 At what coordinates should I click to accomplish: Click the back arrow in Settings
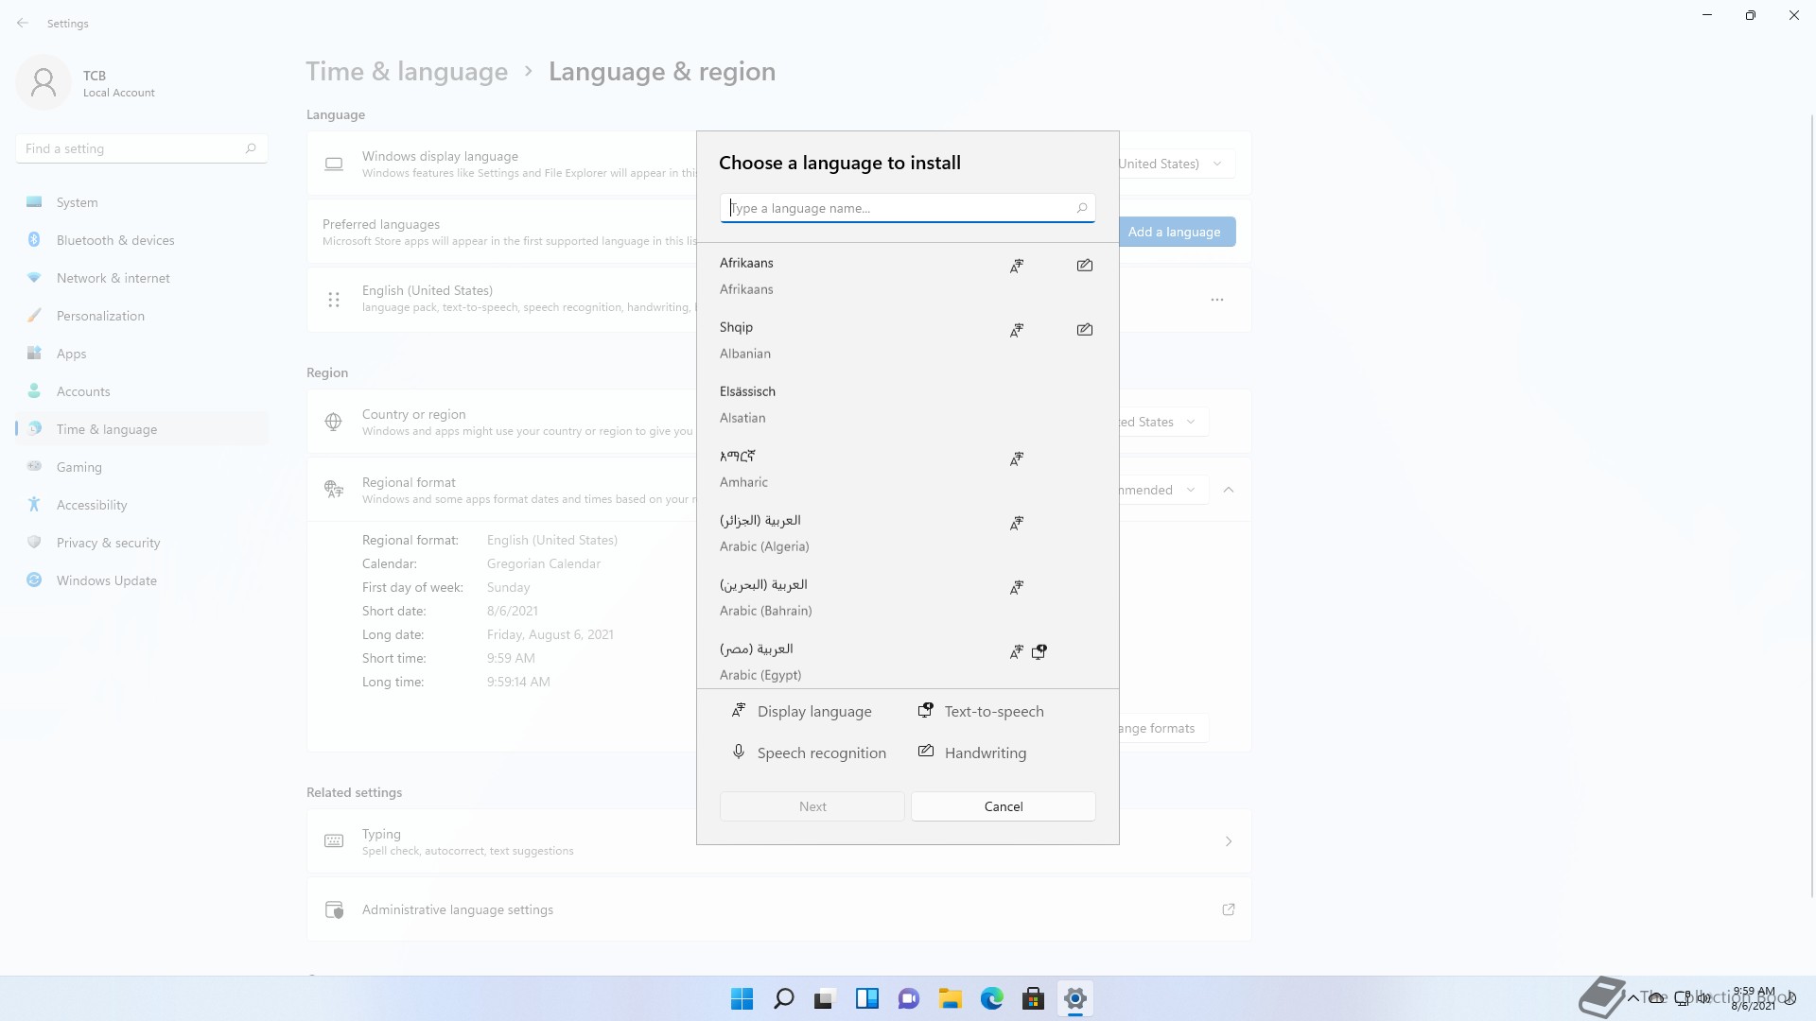23,23
